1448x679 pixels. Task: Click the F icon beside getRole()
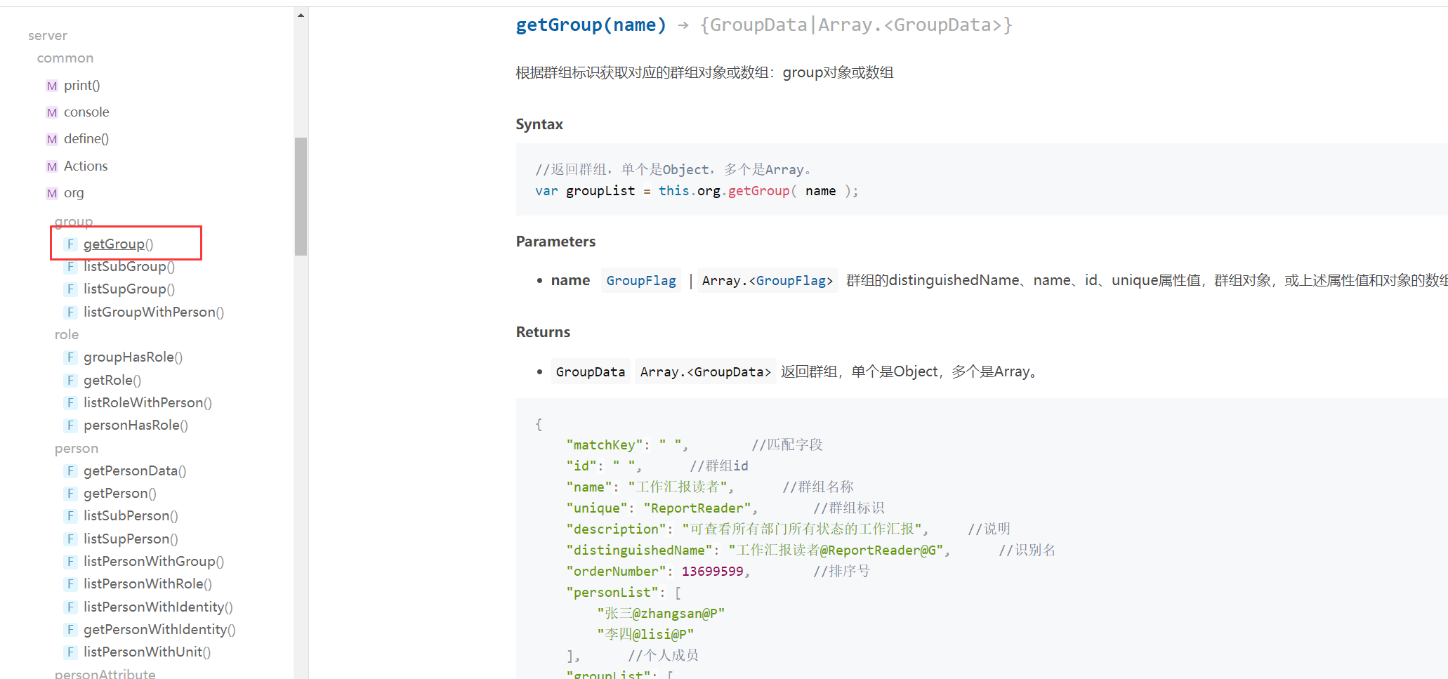pos(70,381)
